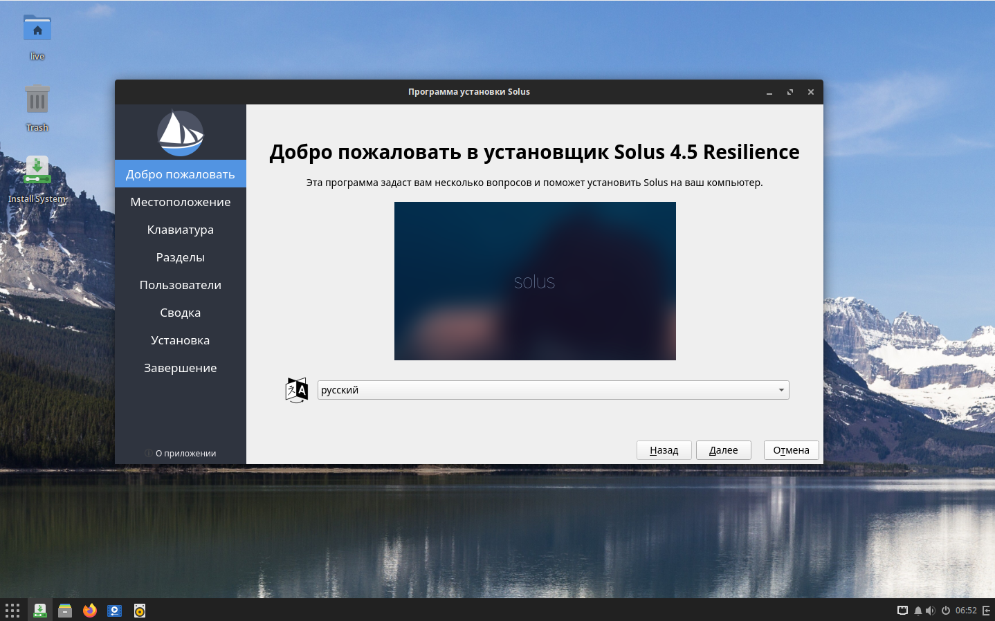
Task: Click the welcome heading mentioning Solus 4.5 Resilience
Action: 535,152
